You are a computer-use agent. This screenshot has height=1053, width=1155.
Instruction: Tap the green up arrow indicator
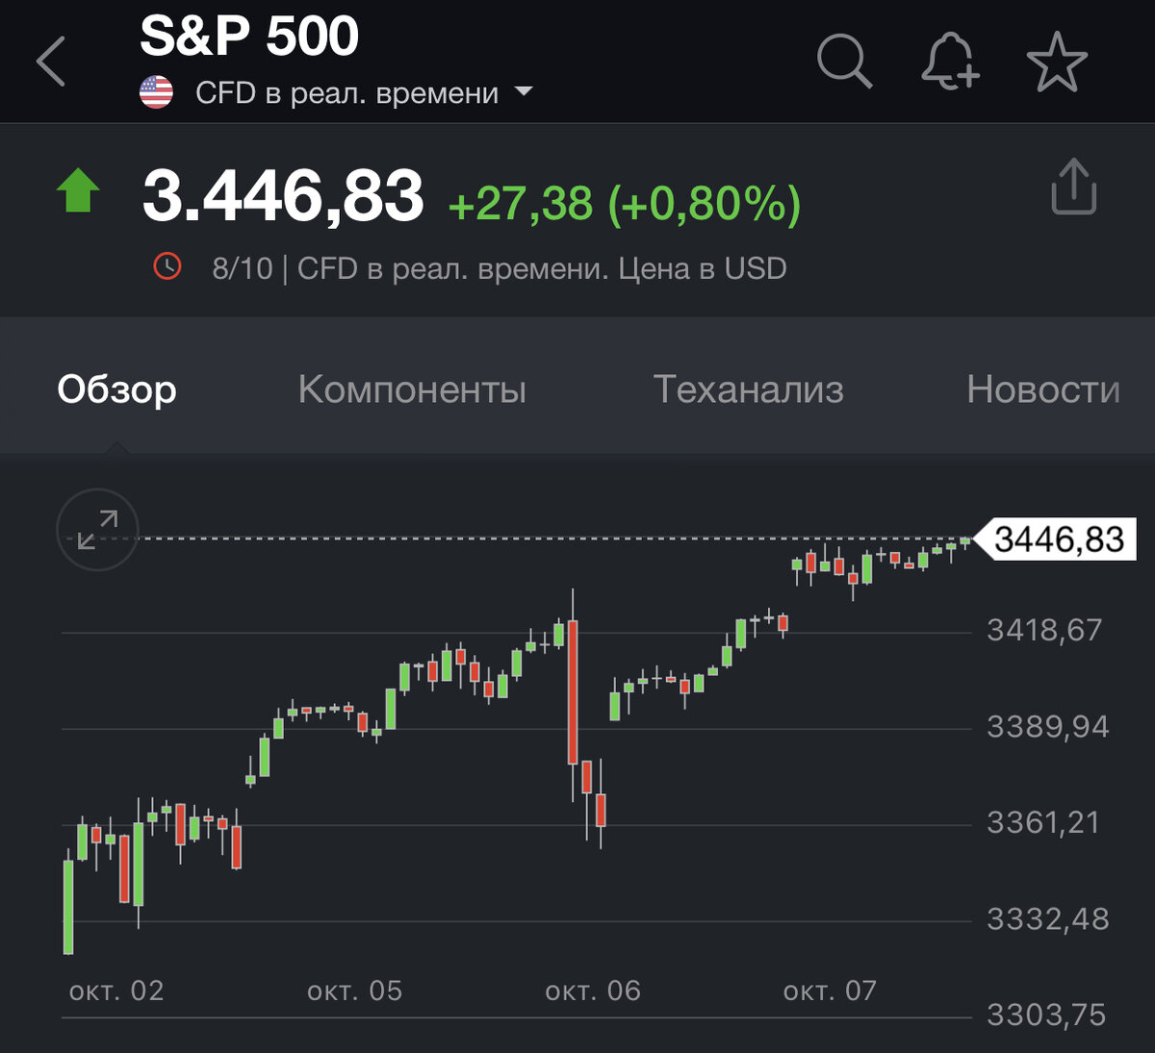click(x=78, y=190)
